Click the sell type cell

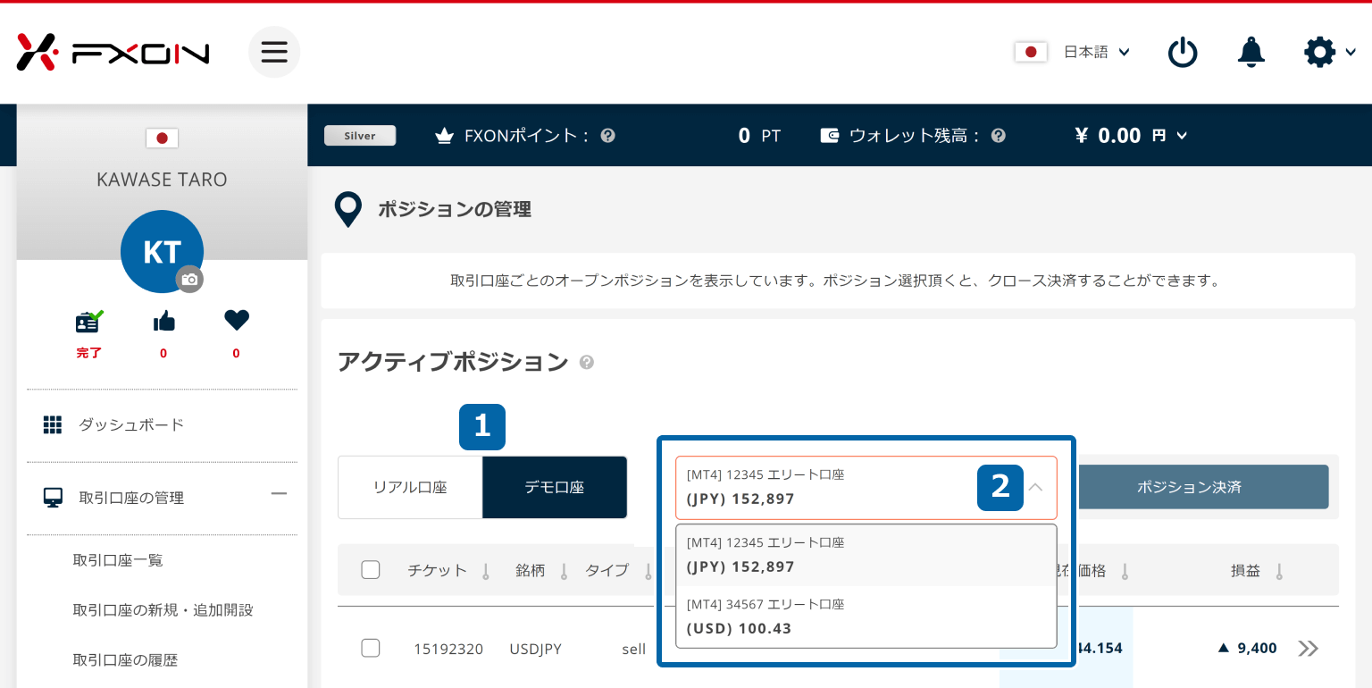point(634,649)
